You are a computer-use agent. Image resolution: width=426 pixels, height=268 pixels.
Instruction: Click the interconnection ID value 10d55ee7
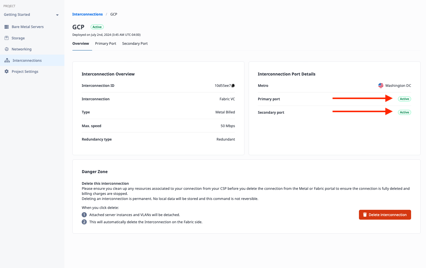click(223, 86)
